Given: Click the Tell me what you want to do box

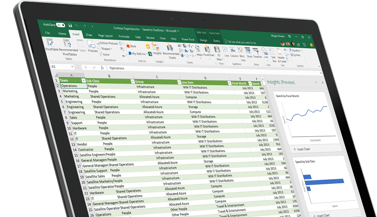Looking at the screenshot, I should [x=241, y=42].
